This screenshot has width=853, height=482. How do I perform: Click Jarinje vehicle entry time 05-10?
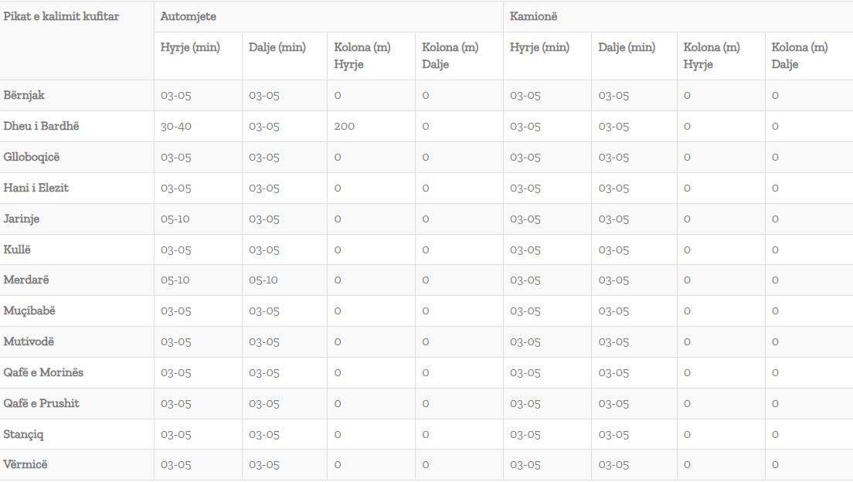(x=175, y=219)
